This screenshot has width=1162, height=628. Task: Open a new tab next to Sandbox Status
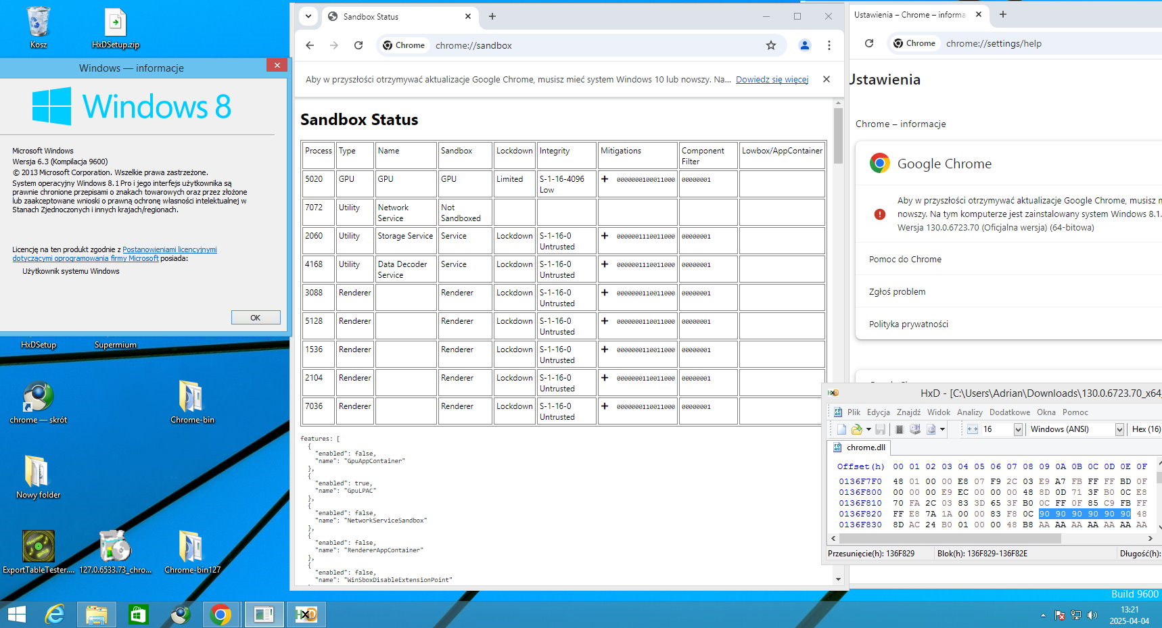(x=492, y=16)
